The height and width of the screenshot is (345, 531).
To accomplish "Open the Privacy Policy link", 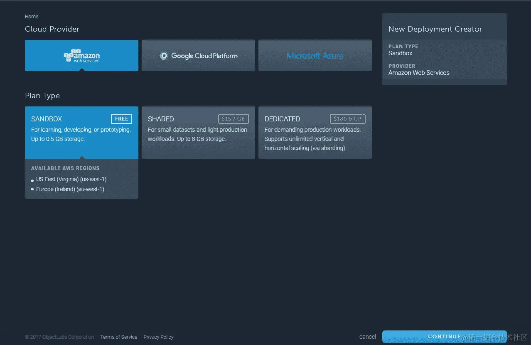I will point(158,337).
